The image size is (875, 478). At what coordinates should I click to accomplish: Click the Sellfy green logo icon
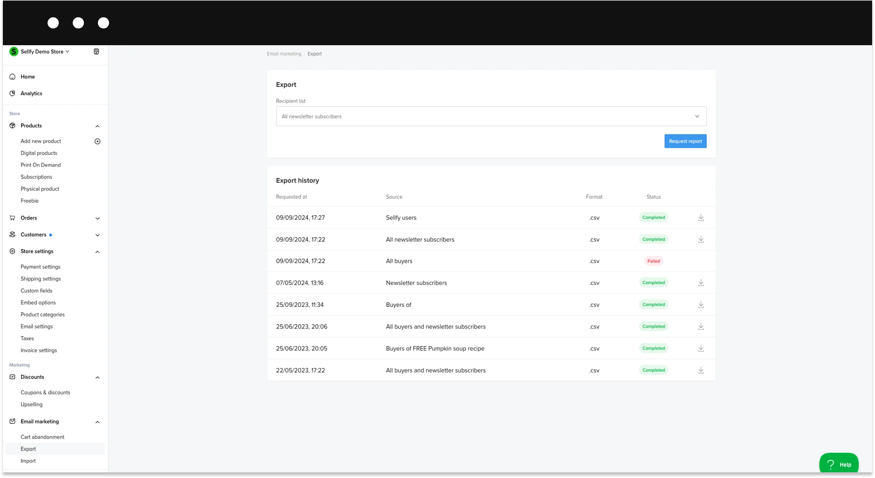(14, 52)
